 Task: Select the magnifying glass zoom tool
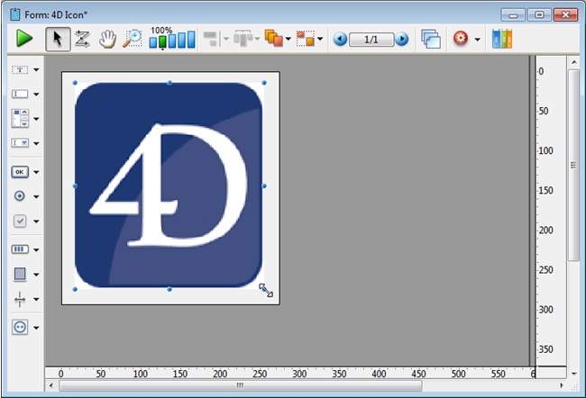click(x=132, y=39)
